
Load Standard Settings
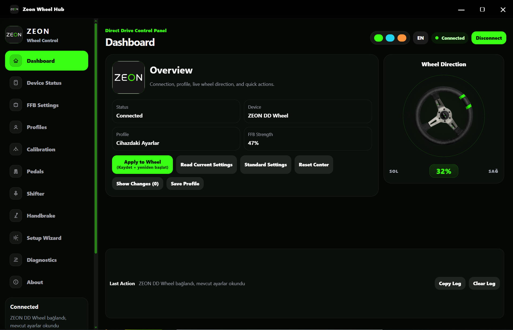(x=266, y=164)
